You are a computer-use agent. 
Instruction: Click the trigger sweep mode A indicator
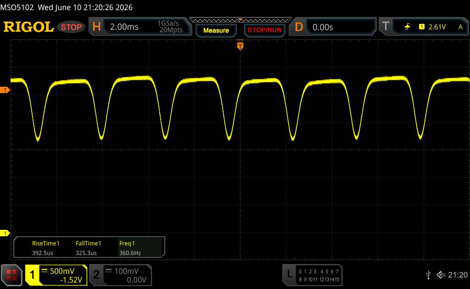pos(460,27)
